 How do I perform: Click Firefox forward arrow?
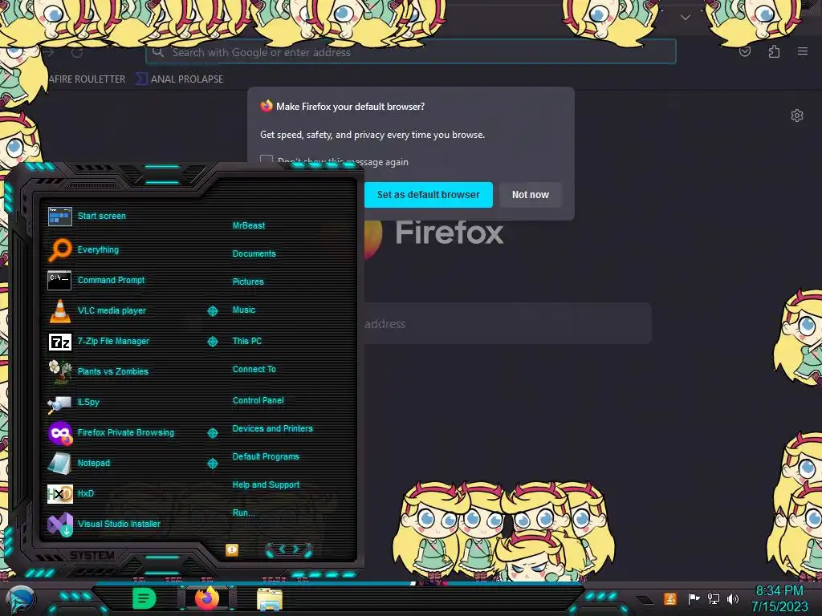click(49, 52)
